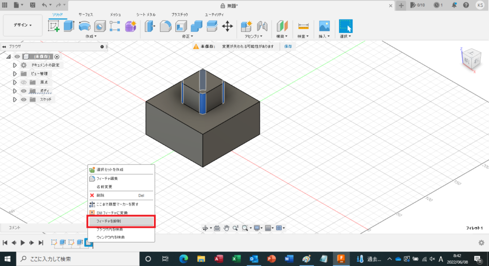
Task: Toggle visibility of the (未保存) root component
Action: (17, 57)
